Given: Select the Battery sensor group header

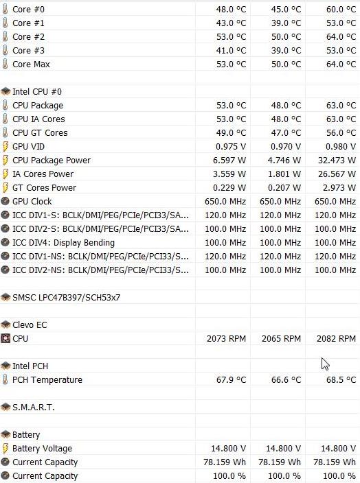Looking at the screenshot, I should click(x=180, y=435).
